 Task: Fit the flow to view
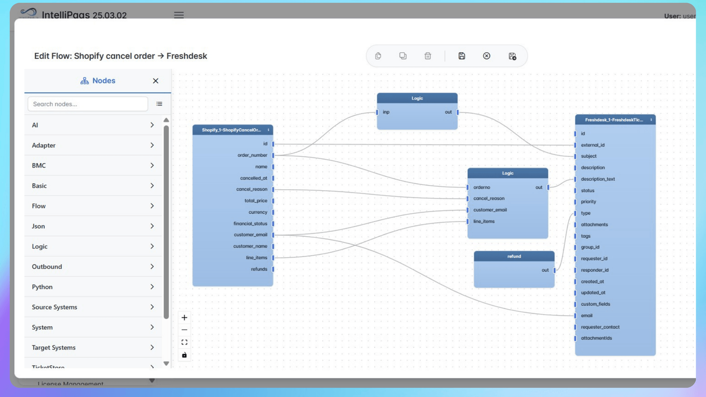pos(184,342)
